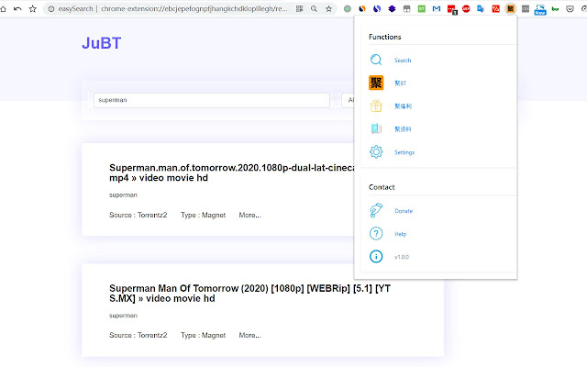Open the orange 聚BT icon in Functions
Screen dimensions: 587x367
(x=376, y=83)
